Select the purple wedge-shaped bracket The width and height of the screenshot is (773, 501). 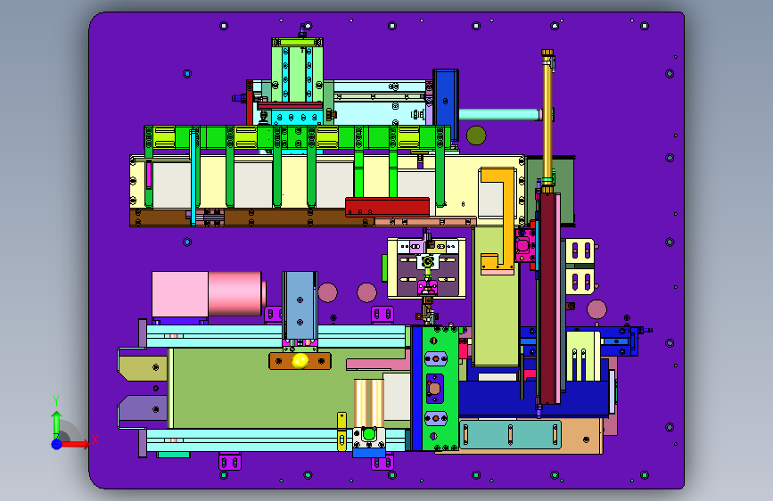point(143,407)
